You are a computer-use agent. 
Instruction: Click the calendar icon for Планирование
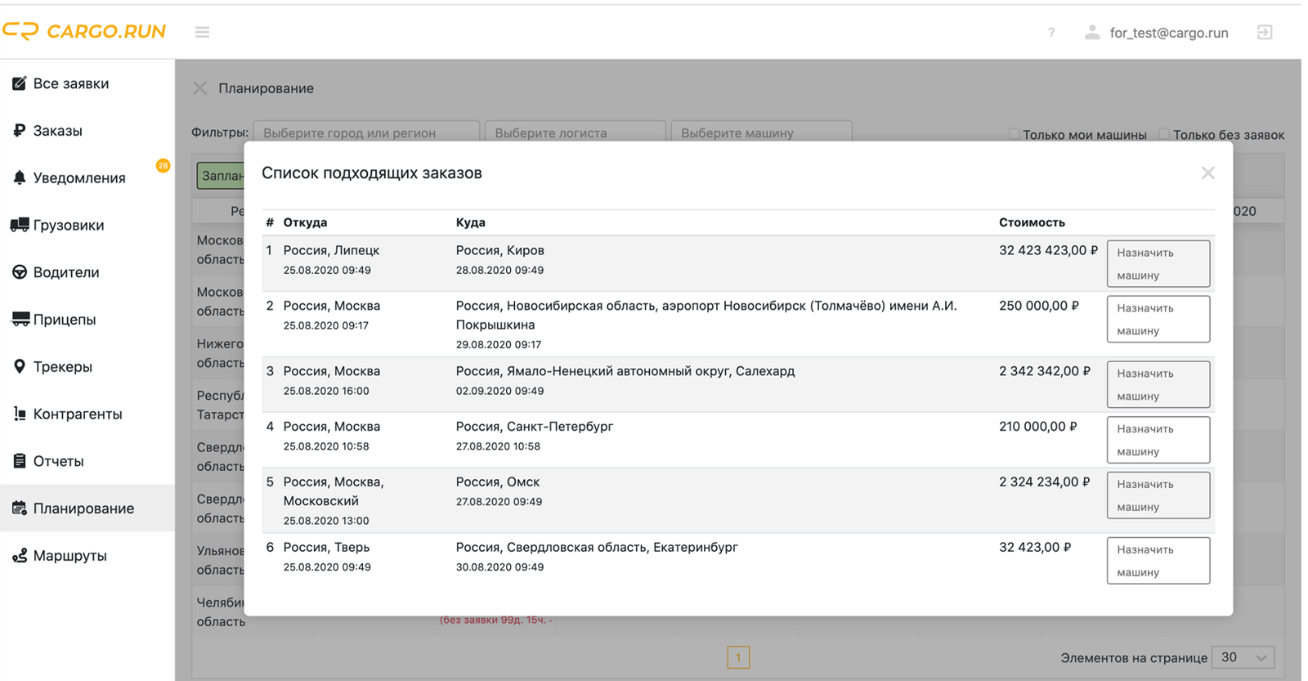pyautogui.click(x=20, y=508)
